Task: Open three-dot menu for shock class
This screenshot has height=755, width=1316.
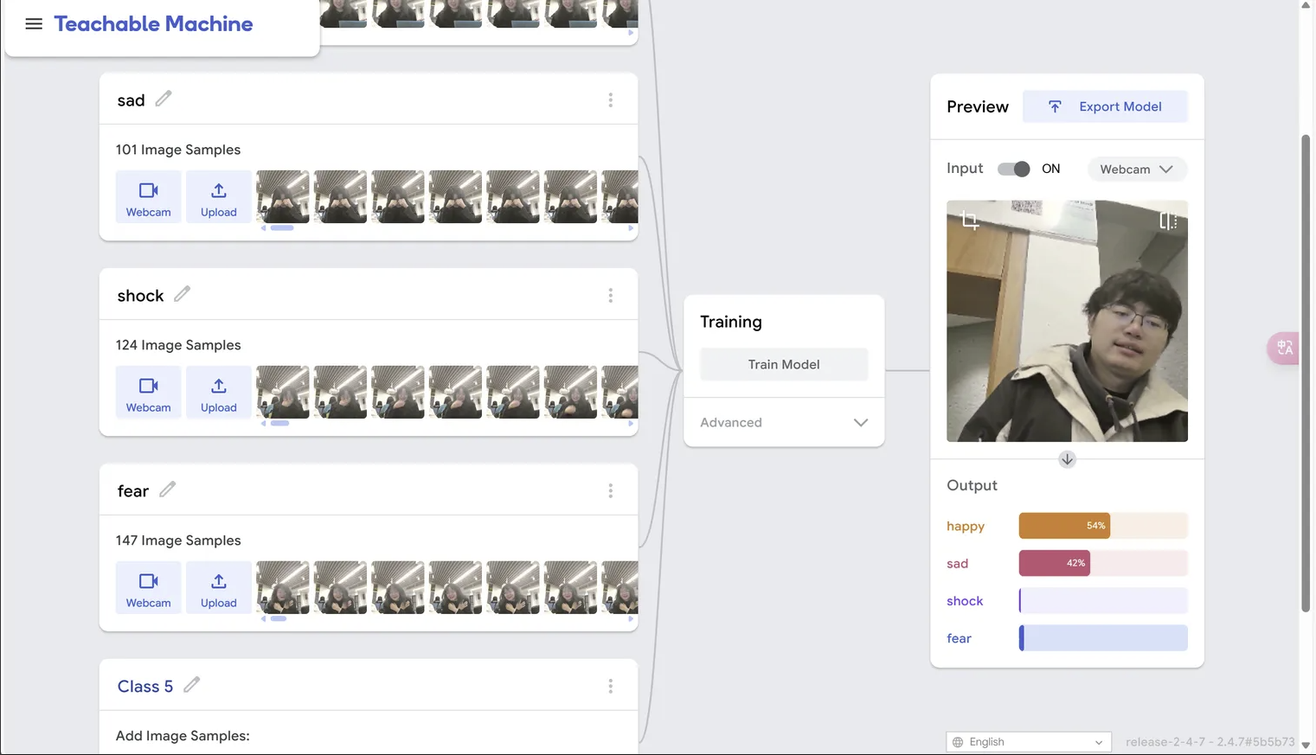Action: coord(610,296)
